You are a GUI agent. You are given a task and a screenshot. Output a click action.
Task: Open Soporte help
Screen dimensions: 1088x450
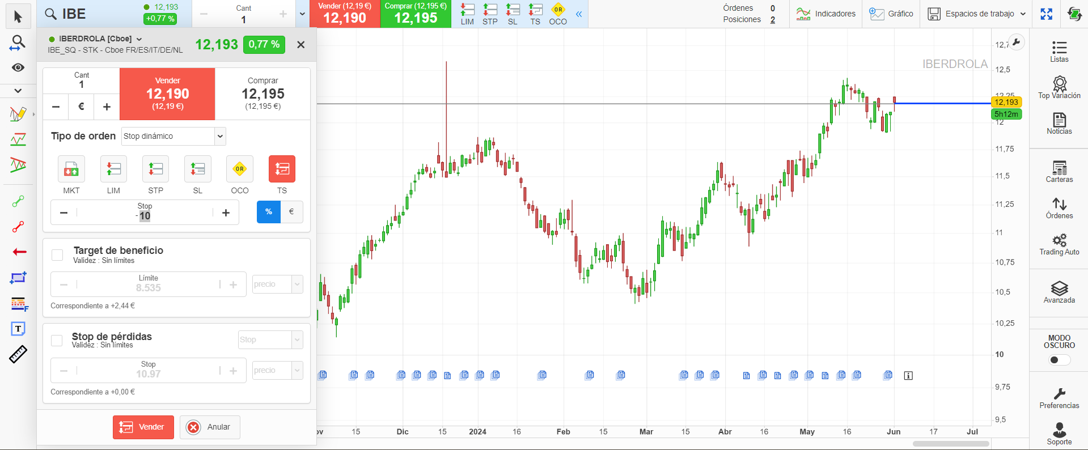tap(1059, 434)
